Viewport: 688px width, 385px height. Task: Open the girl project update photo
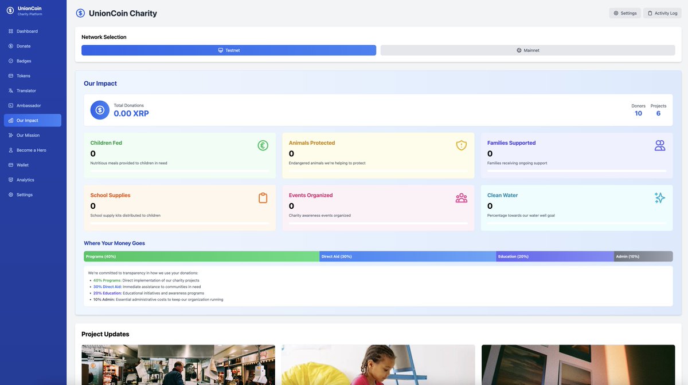click(x=378, y=365)
